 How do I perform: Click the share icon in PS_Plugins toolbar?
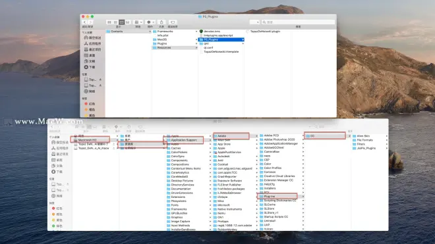click(161, 22)
